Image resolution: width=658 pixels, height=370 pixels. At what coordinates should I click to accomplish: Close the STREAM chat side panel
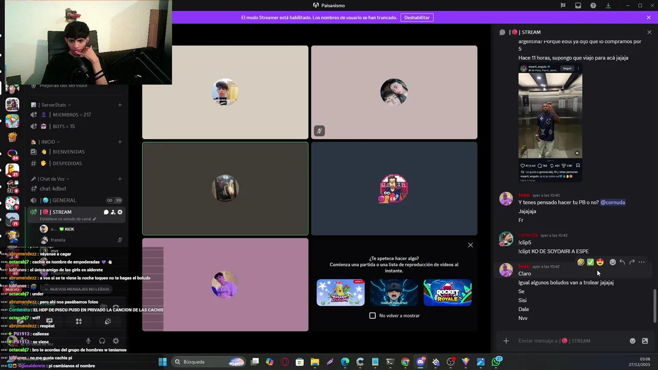coord(649,32)
